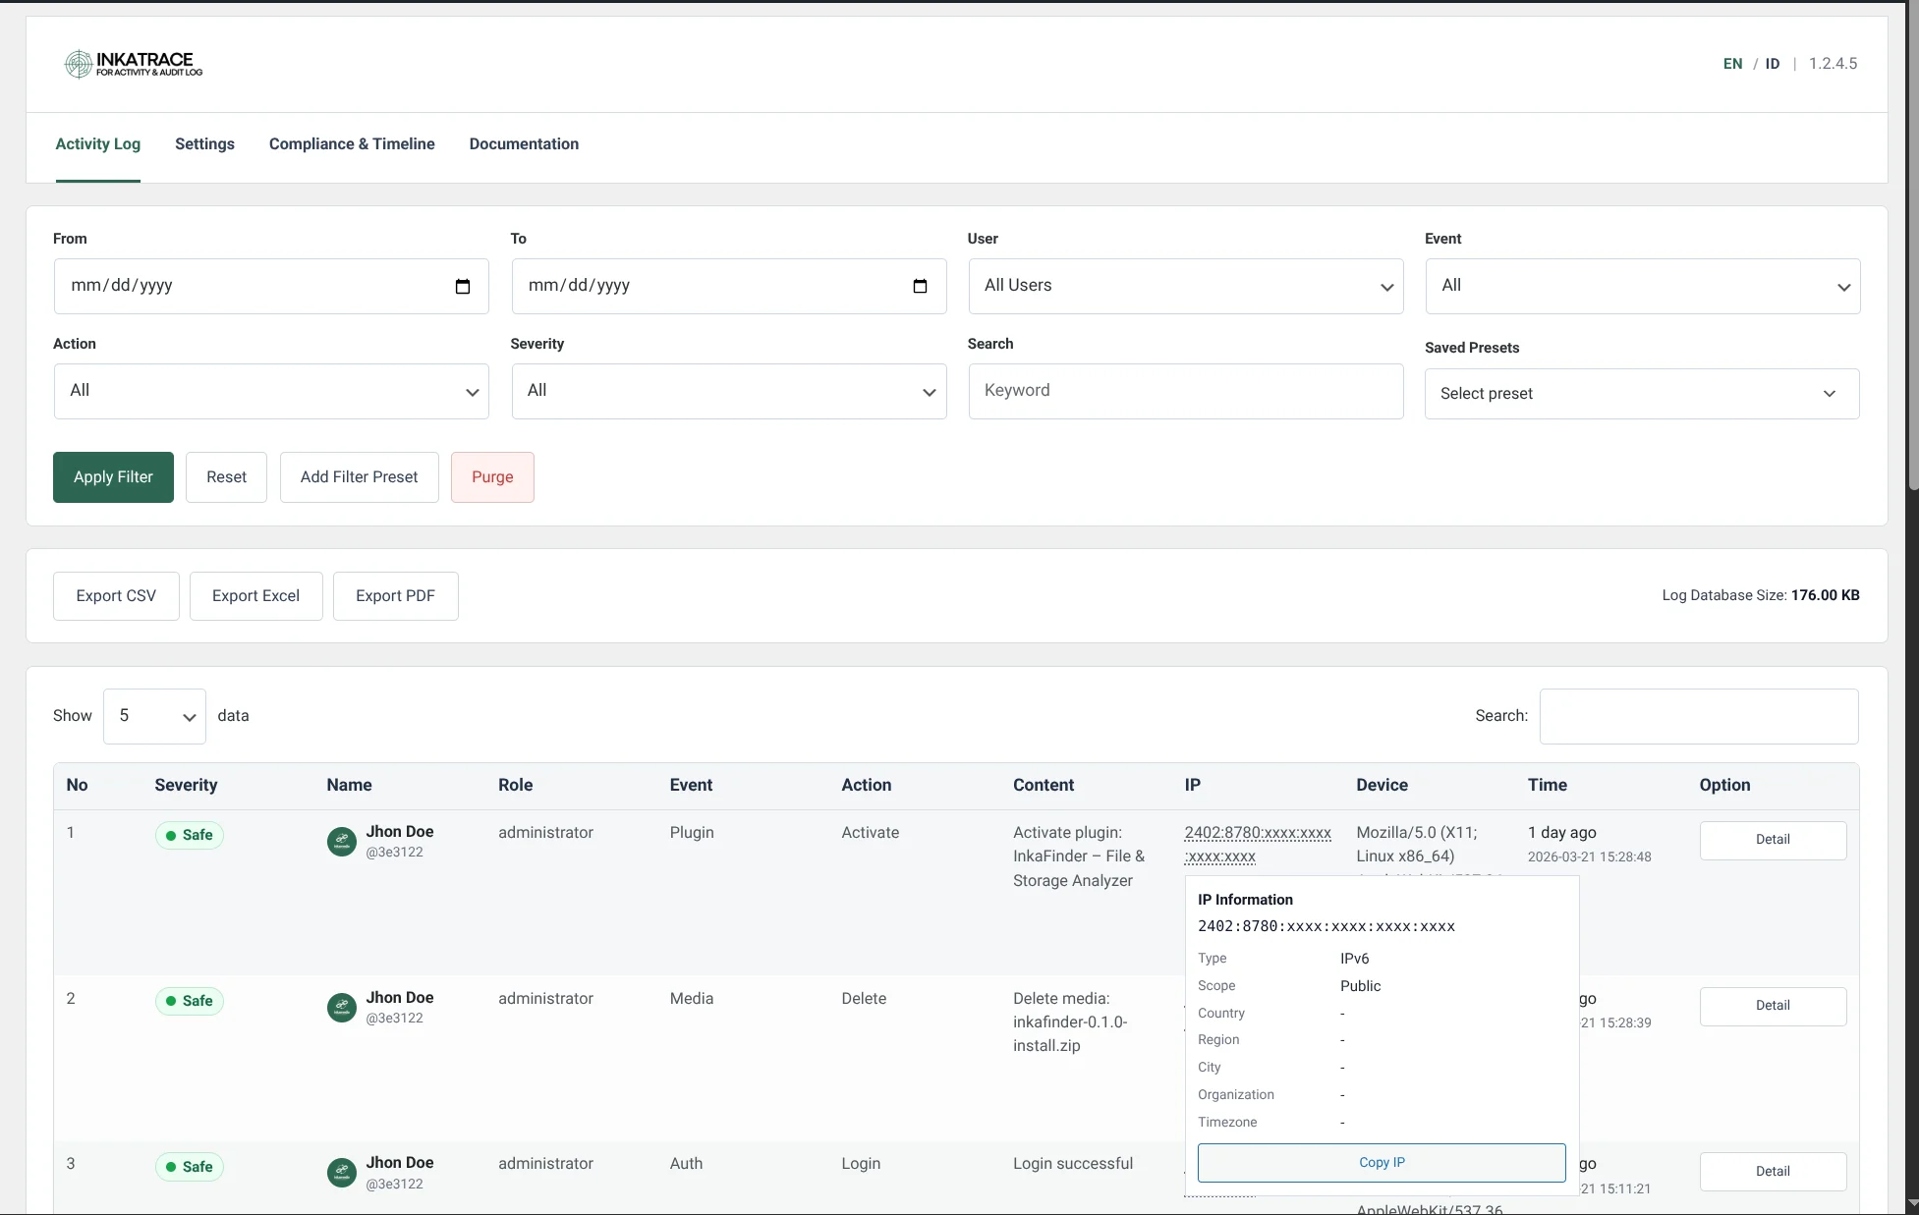Viewport: 1919px width, 1215px height.
Task: Open the Settings tab
Action: click(204, 144)
